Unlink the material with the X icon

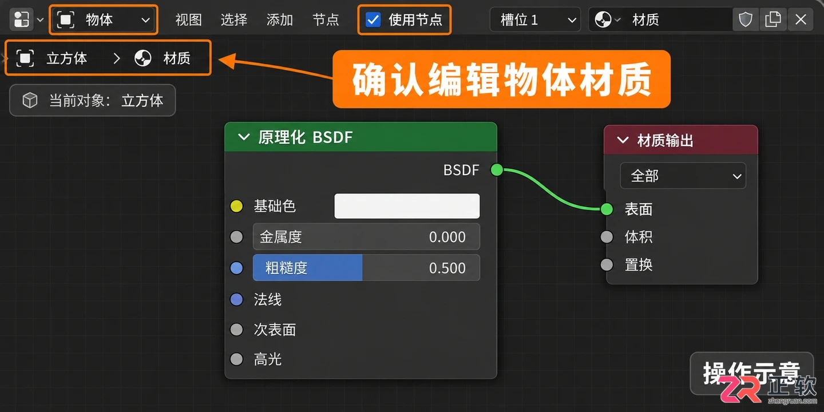click(x=801, y=20)
